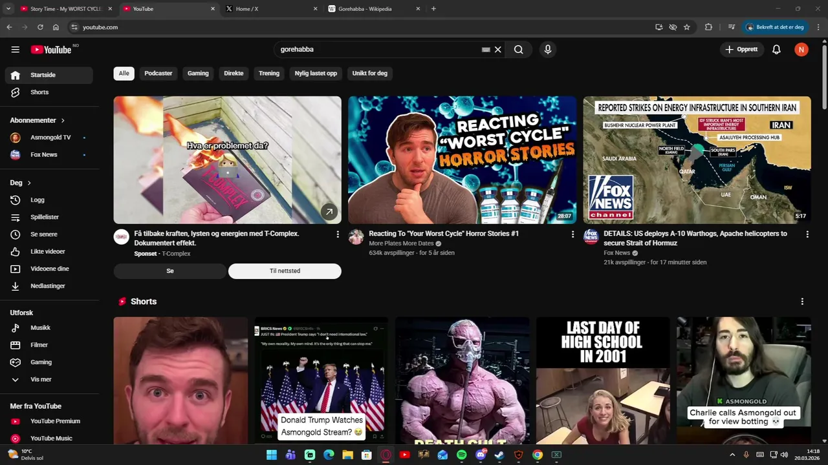
Task: Open the notifications bell
Action: (x=776, y=49)
